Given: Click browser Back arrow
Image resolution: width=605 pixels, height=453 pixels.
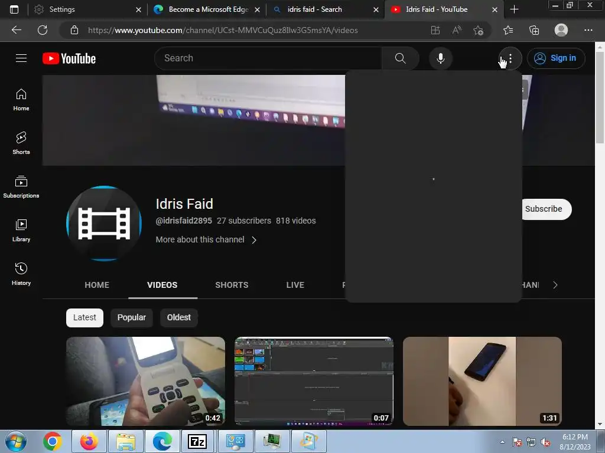Looking at the screenshot, I should coord(16,30).
